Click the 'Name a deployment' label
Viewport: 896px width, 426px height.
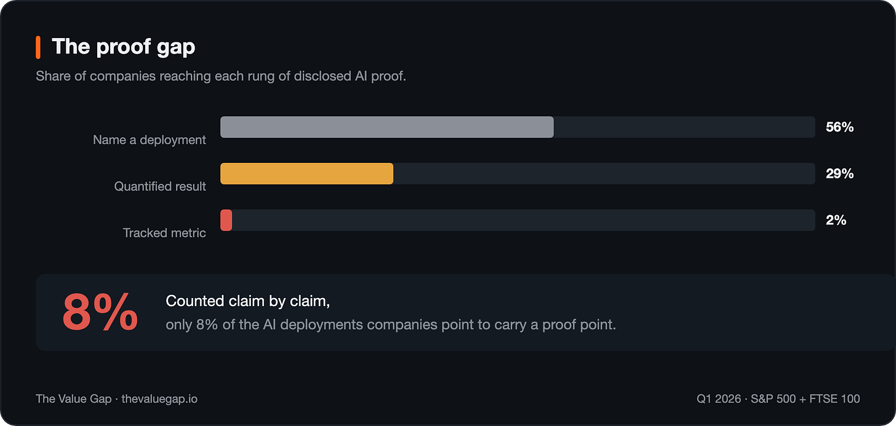click(150, 140)
